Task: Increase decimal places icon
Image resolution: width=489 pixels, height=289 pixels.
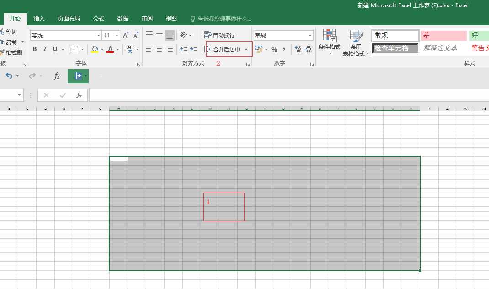Action: 298,49
